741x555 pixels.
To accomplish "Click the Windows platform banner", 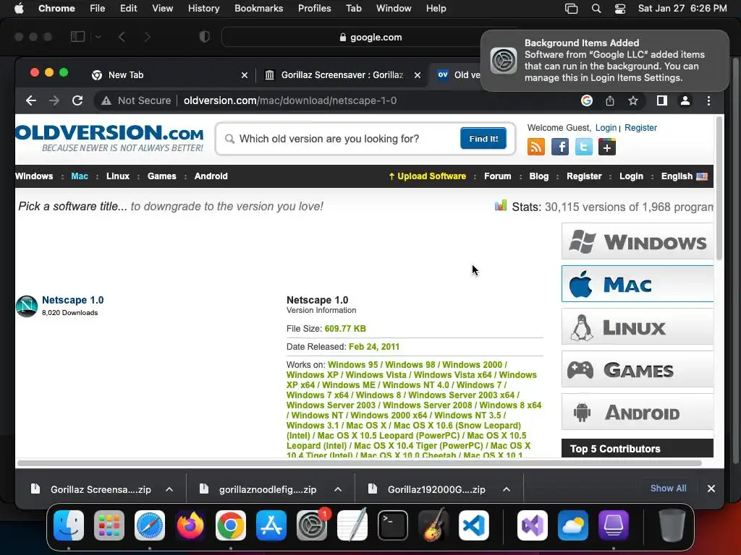I will click(x=637, y=241).
